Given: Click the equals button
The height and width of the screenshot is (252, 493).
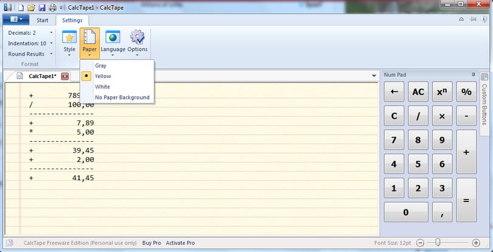Looking at the screenshot, I should click(466, 200).
